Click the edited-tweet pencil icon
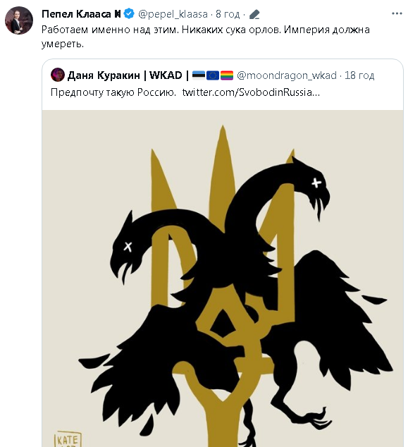Screen dimensions: 408x447 click(254, 14)
